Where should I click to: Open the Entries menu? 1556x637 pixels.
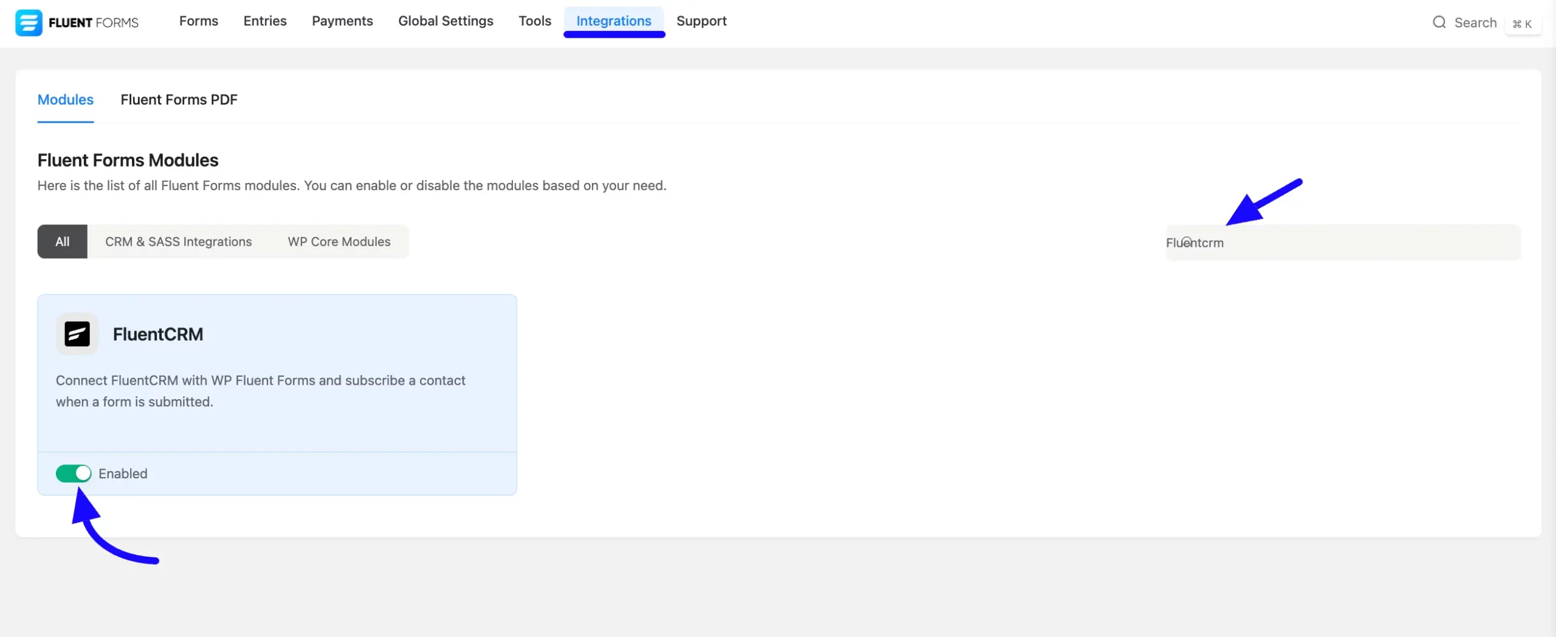pyautogui.click(x=265, y=21)
